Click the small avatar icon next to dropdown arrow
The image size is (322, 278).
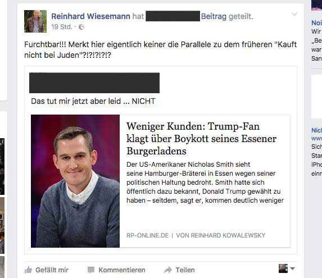[x=283, y=268]
